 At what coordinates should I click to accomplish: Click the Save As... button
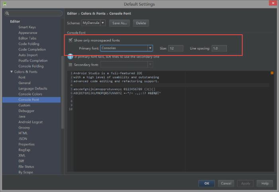click(120, 23)
